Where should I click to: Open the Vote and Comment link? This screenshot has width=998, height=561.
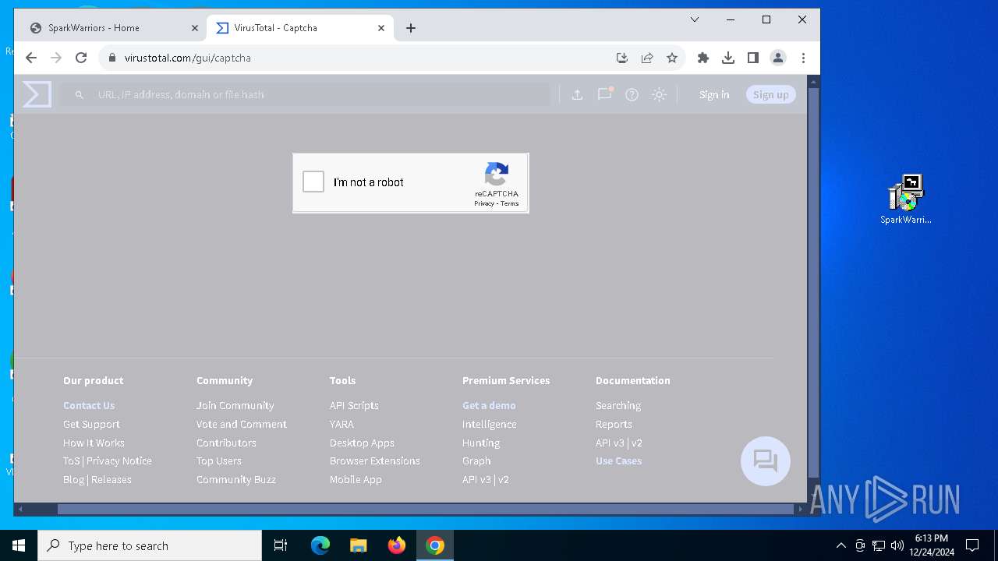point(242,424)
